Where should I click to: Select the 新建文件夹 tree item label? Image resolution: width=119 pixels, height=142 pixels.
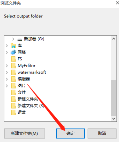tap(28, 99)
